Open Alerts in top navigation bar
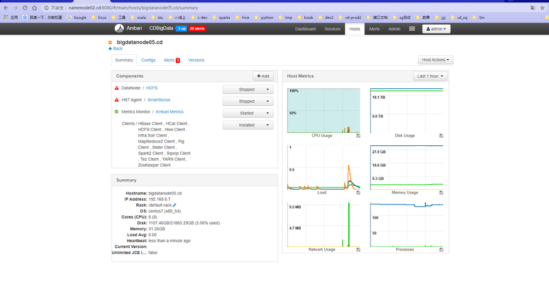The height and width of the screenshot is (285, 549). [x=374, y=29]
